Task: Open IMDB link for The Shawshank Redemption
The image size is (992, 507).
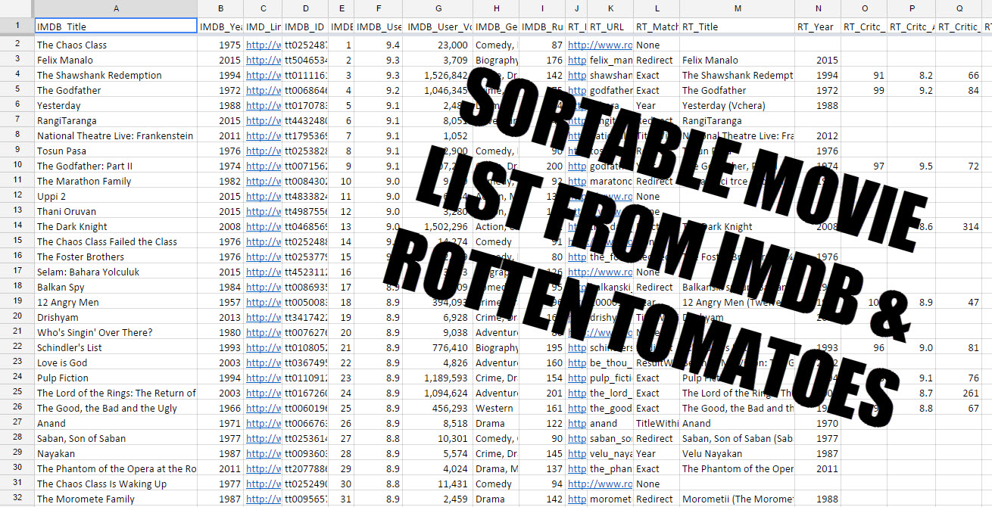Action: (x=263, y=75)
